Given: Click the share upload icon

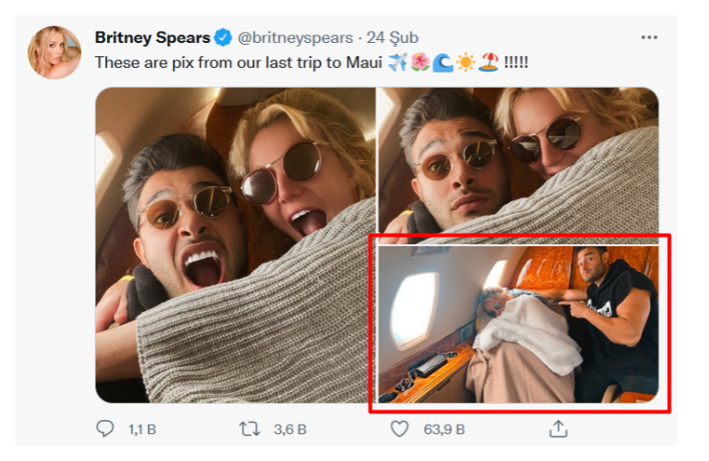Looking at the screenshot, I should coord(558,430).
